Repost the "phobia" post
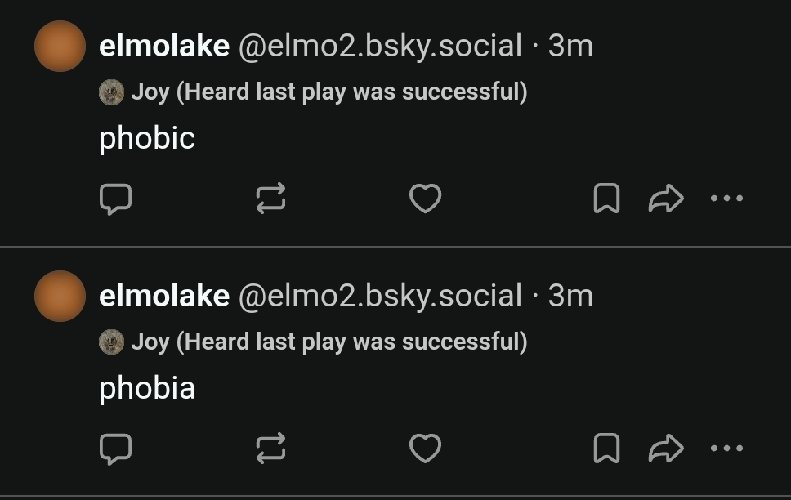Screen dimensions: 791x500 [x=270, y=449]
